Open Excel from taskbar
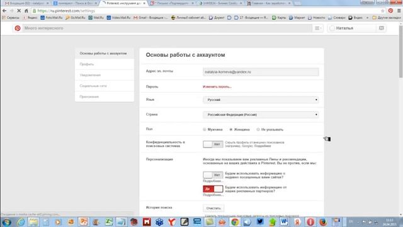 pyautogui.click(x=109, y=222)
